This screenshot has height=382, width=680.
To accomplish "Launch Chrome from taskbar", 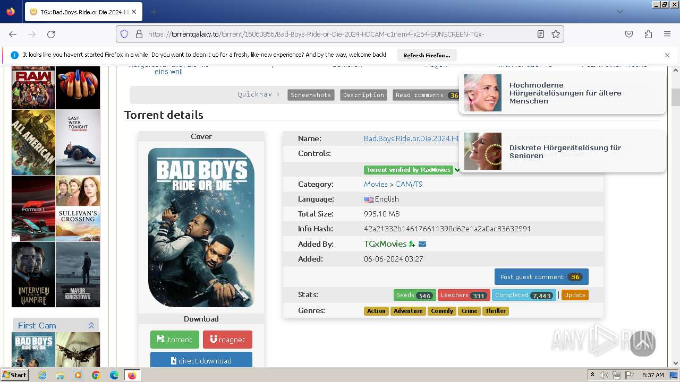I will (x=96, y=375).
